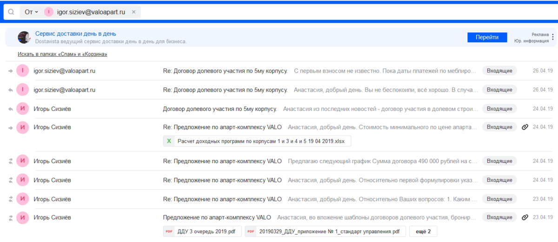Click 'Входящие' label on 'Анастасия из последних новостей' email
The height and width of the screenshot is (242, 558).
499,109
